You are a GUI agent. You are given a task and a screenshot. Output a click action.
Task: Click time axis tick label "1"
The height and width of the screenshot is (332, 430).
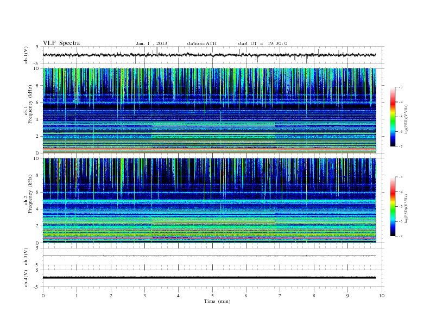pos(77,296)
